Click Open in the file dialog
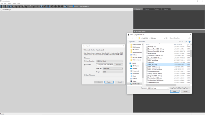This screenshot has height=115, width=205. (175, 91)
